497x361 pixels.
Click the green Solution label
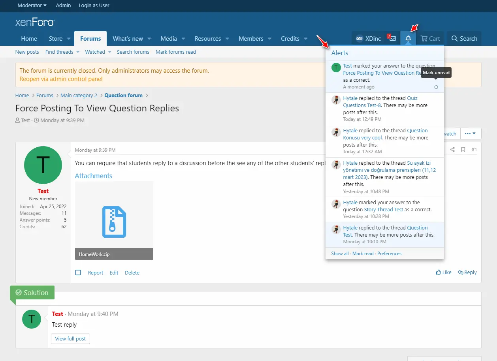[32, 293]
